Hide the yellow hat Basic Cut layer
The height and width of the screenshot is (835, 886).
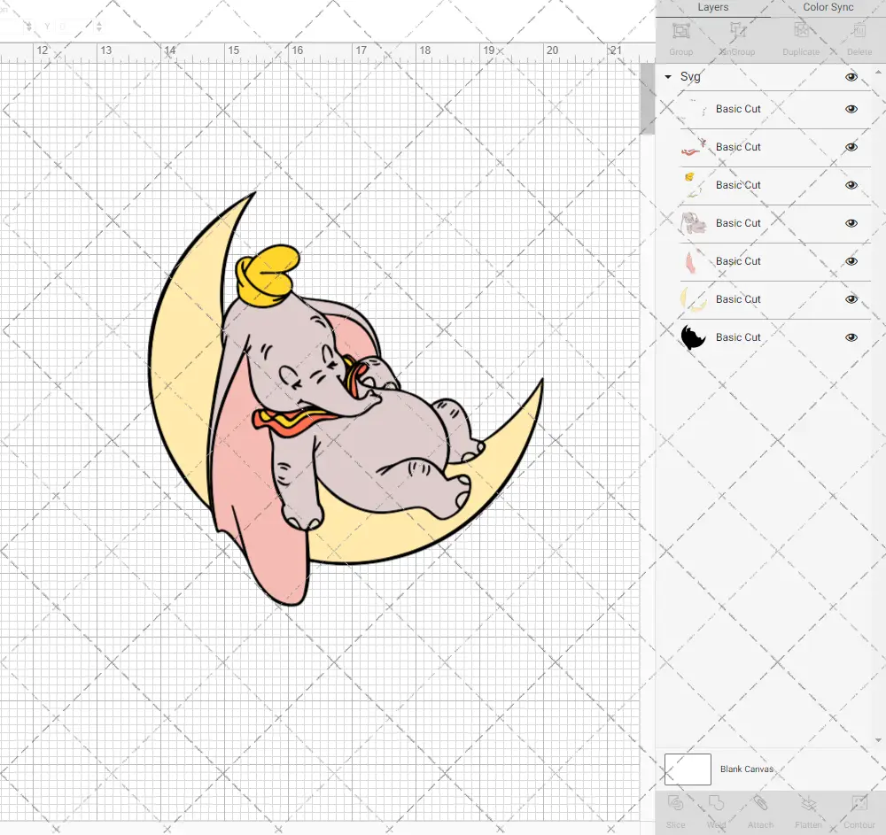click(x=851, y=185)
